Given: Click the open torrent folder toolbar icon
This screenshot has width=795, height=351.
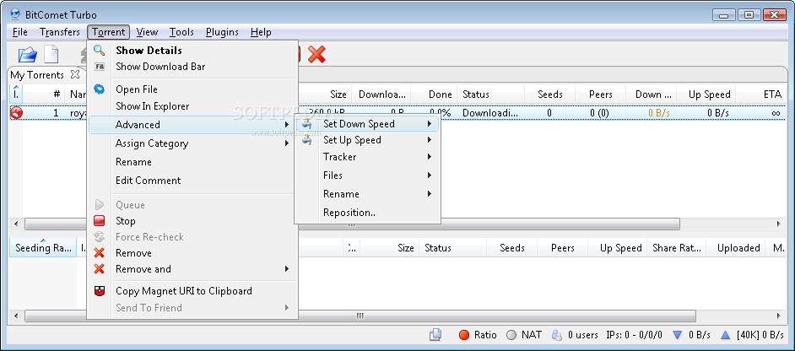Looking at the screenshot, I should click(27, 54).
